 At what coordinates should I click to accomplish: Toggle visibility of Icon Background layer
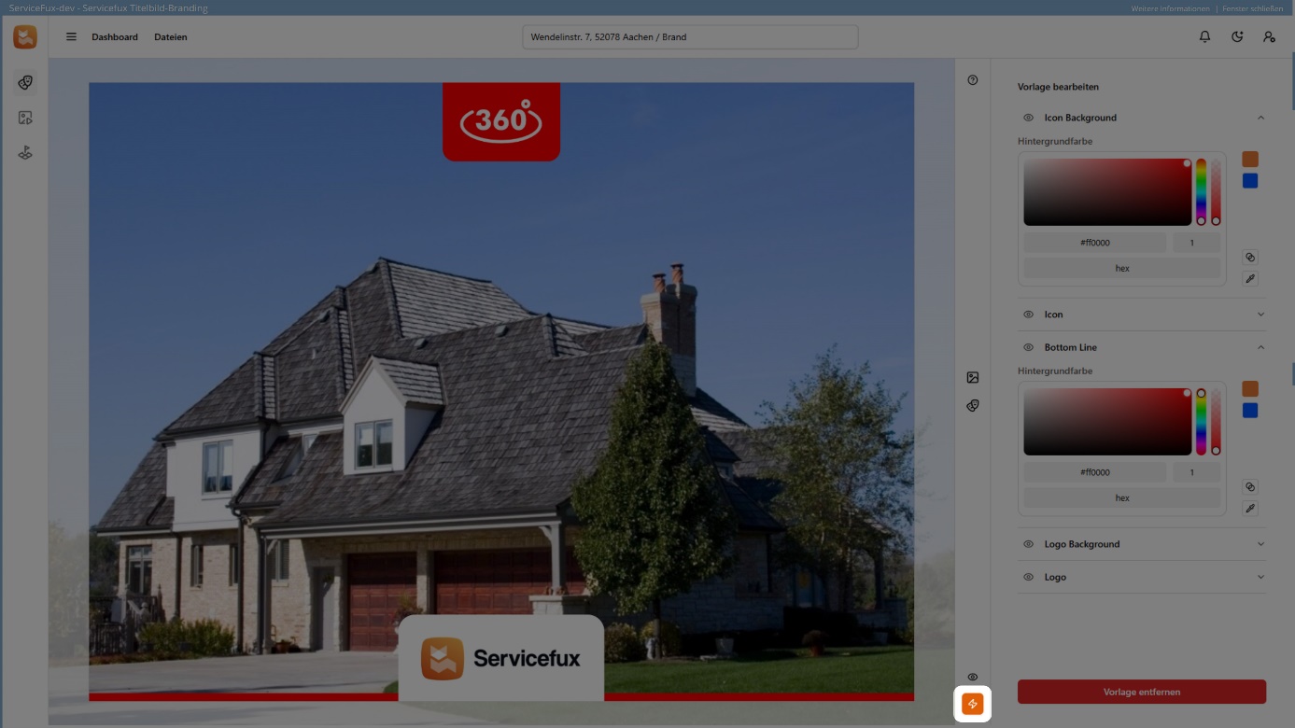tap(1028, 118)
